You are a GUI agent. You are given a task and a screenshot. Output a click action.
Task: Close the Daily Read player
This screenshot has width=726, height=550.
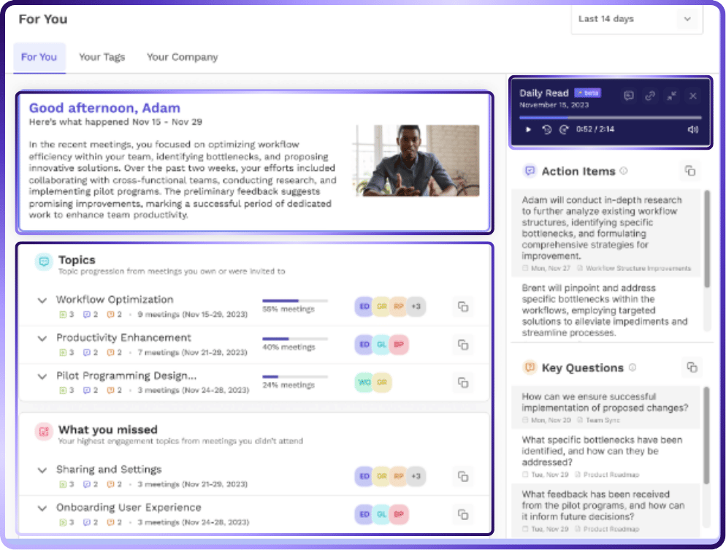692,96
